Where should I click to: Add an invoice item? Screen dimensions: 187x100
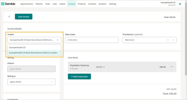(79, 77)
